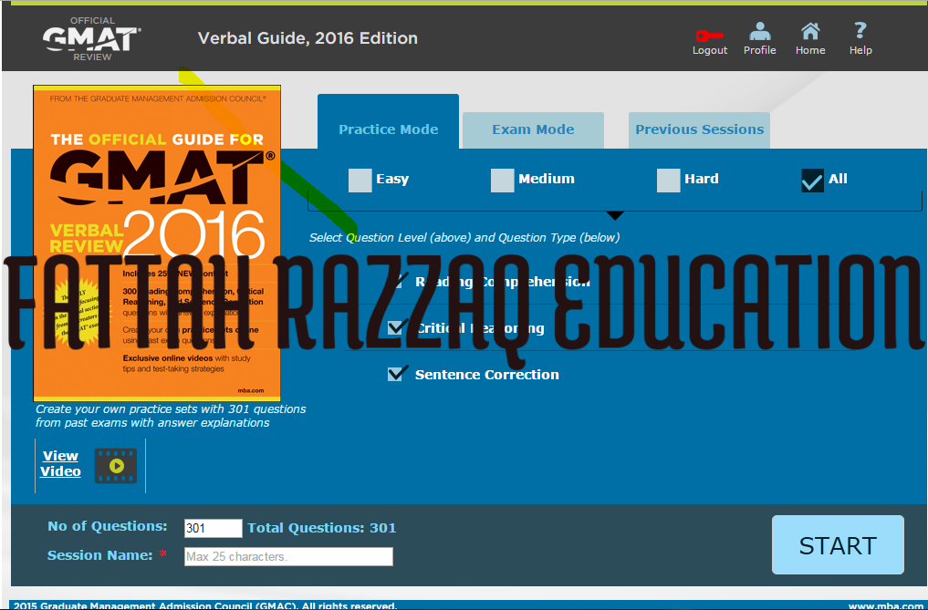
Task: Switch to the Practice Mode tab
Action: pyautogui.click(x=388, y=122)
